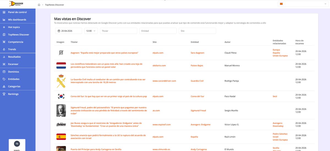Click the Mis dashboards chart icon

(x=4, y=20)
